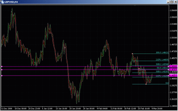Click the 1.53450 price axis label
This screenshot has width=178, height=111.
pyautogui.click(x=173, y=24)
